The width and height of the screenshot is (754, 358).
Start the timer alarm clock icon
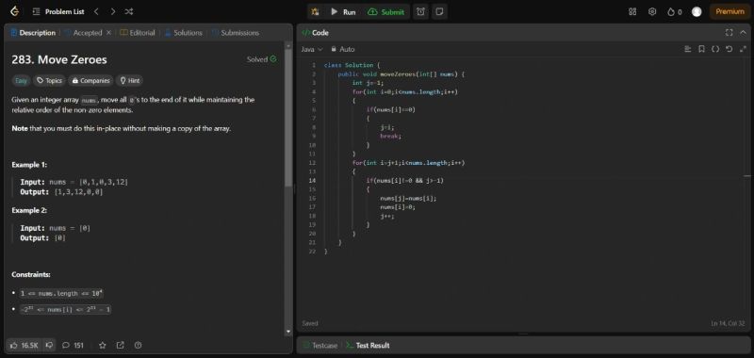tap(420, 11)
